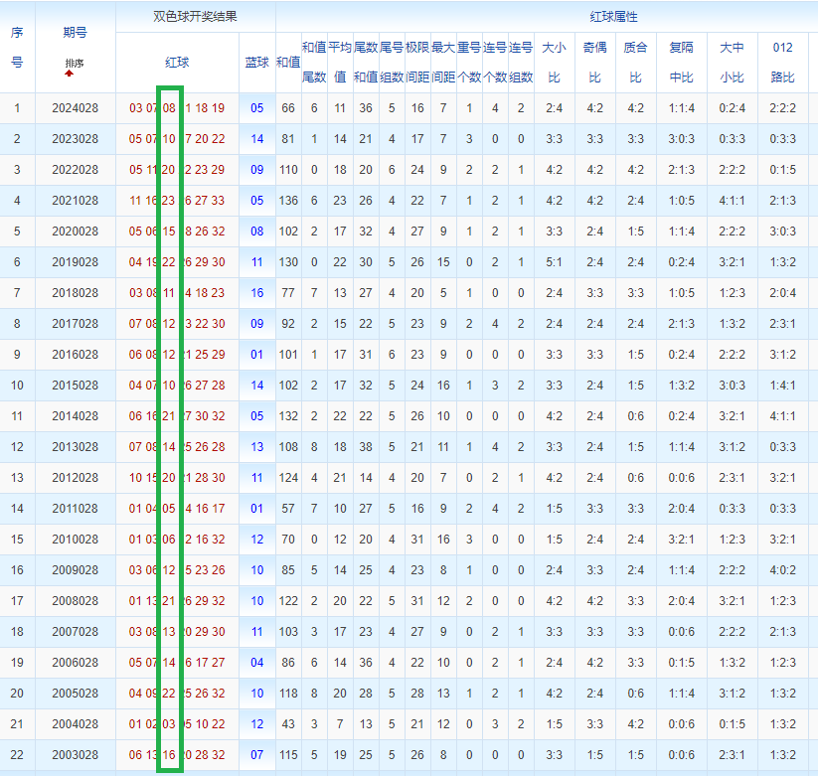Click the 质合比 column header
This screenshot has height=776, width=818.
(x=635, y=62)
